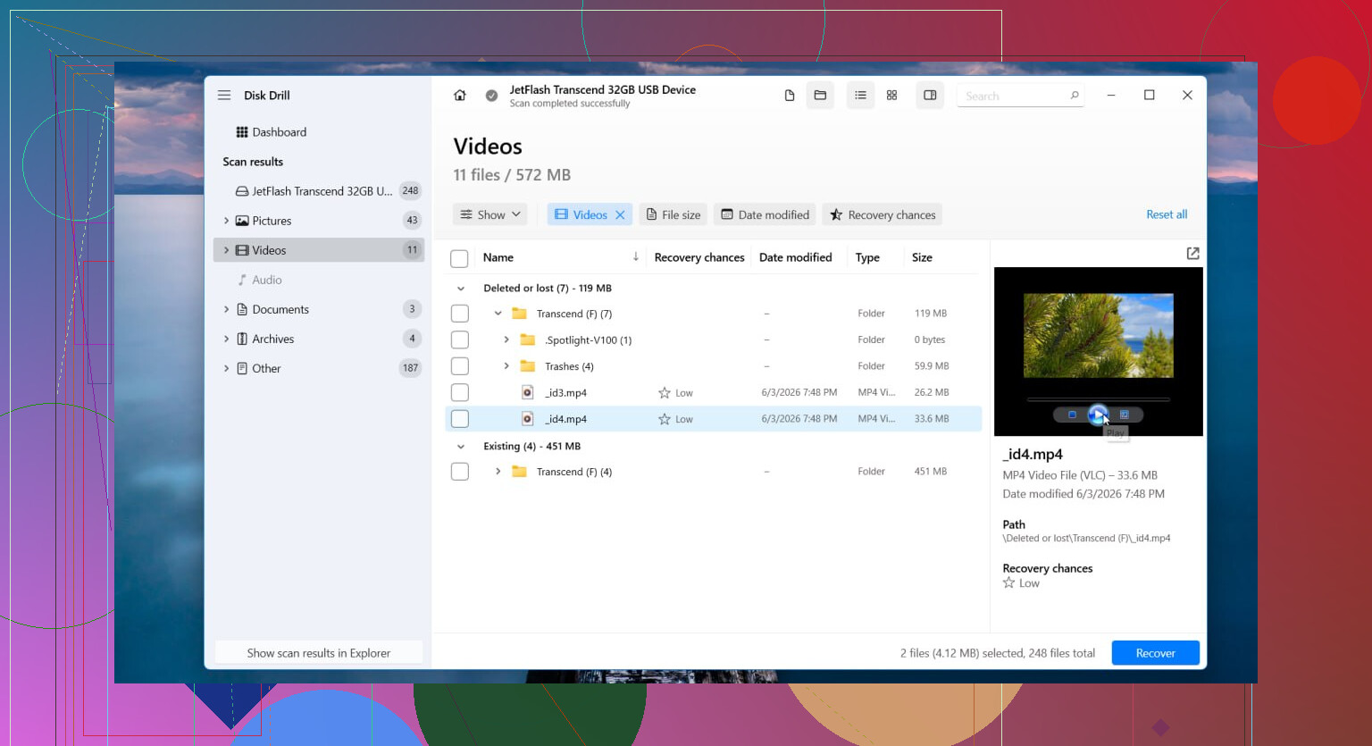Expand the Archives category in sidebar
The width and height of the screenshot is (1372, 746).
[x=226, y=339]
